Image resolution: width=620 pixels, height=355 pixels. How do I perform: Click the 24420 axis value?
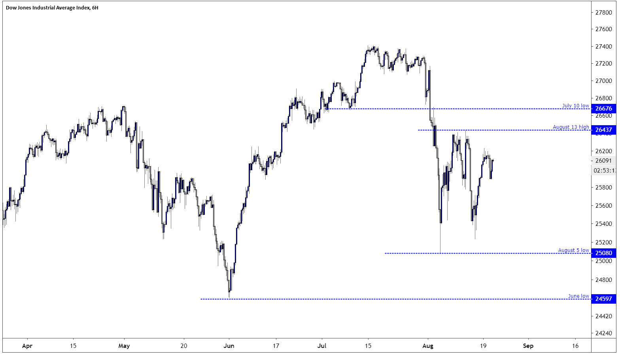(603, 316)
